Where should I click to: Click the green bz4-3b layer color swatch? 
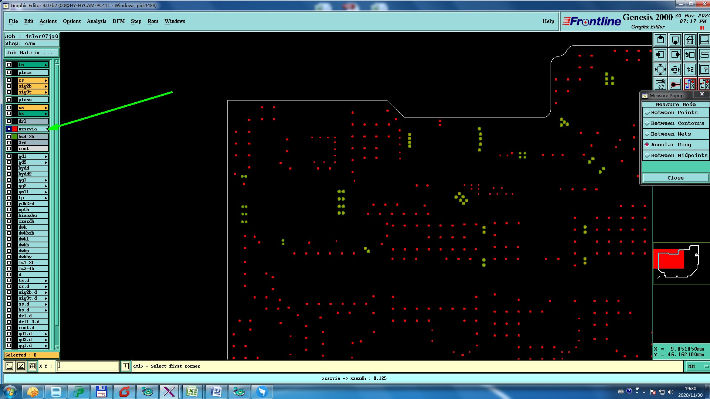pos(15,137)
